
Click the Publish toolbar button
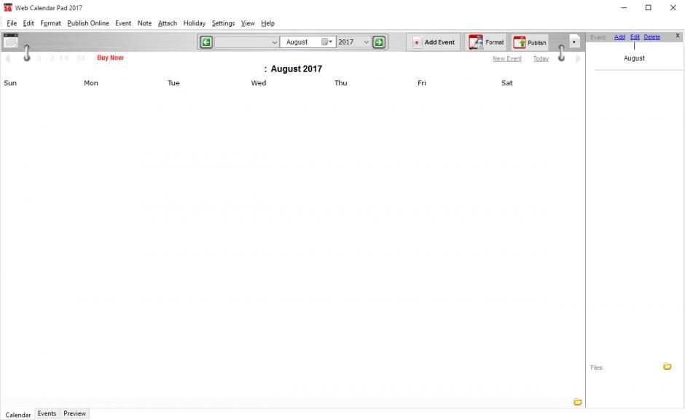530,42
